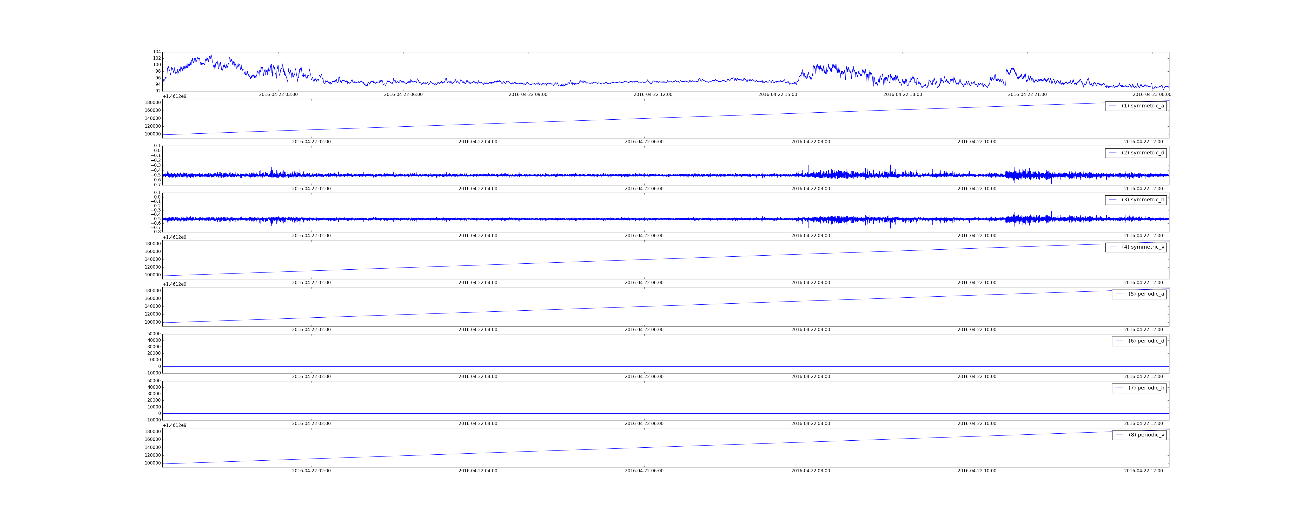This screenshot has height=519, width=1299.
Task: Click the 104 y-axis tick of top plot
Action: click(157, 52)
